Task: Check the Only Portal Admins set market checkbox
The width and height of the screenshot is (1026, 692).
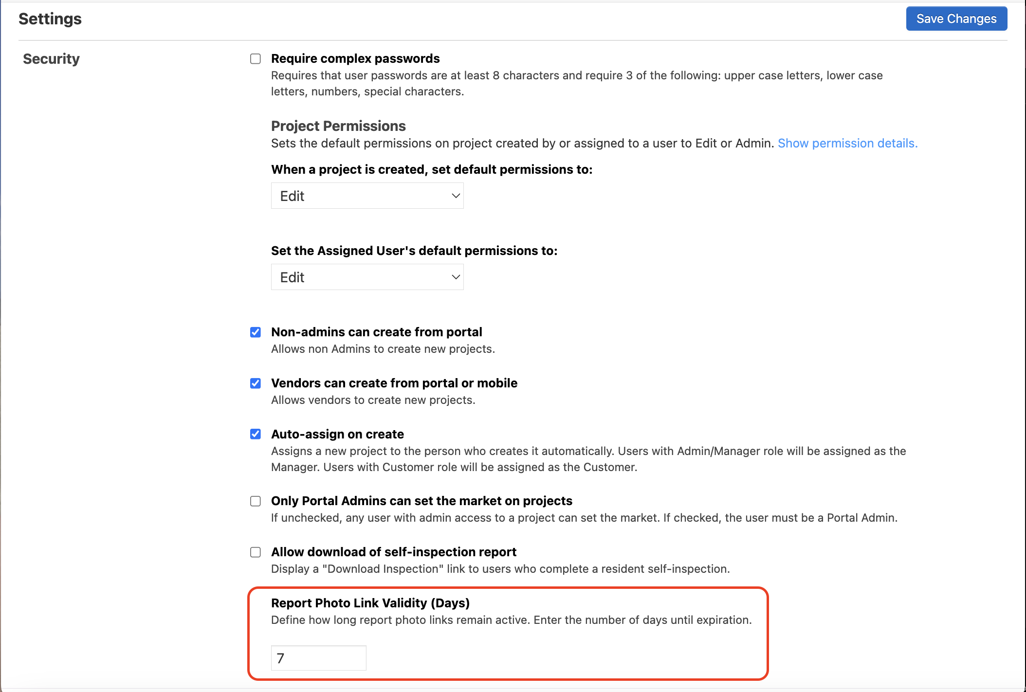Action: tap(256, 501)
